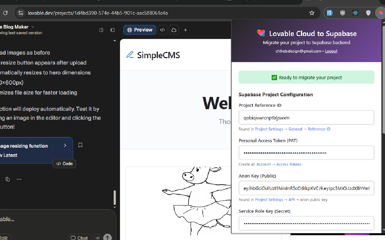Expand the Blog Maker project dropdown
Image resolution: width=385 pixels, height=240 pixels.
click(x=33, y=27)
